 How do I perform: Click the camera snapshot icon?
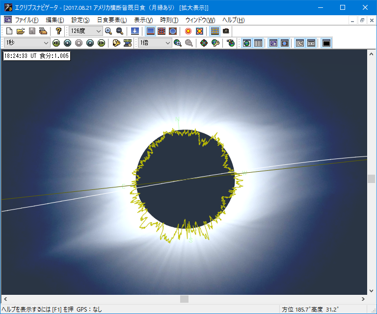click(226, 31)
